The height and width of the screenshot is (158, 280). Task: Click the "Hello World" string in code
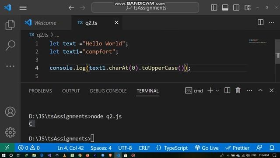[x=104, y=43]
